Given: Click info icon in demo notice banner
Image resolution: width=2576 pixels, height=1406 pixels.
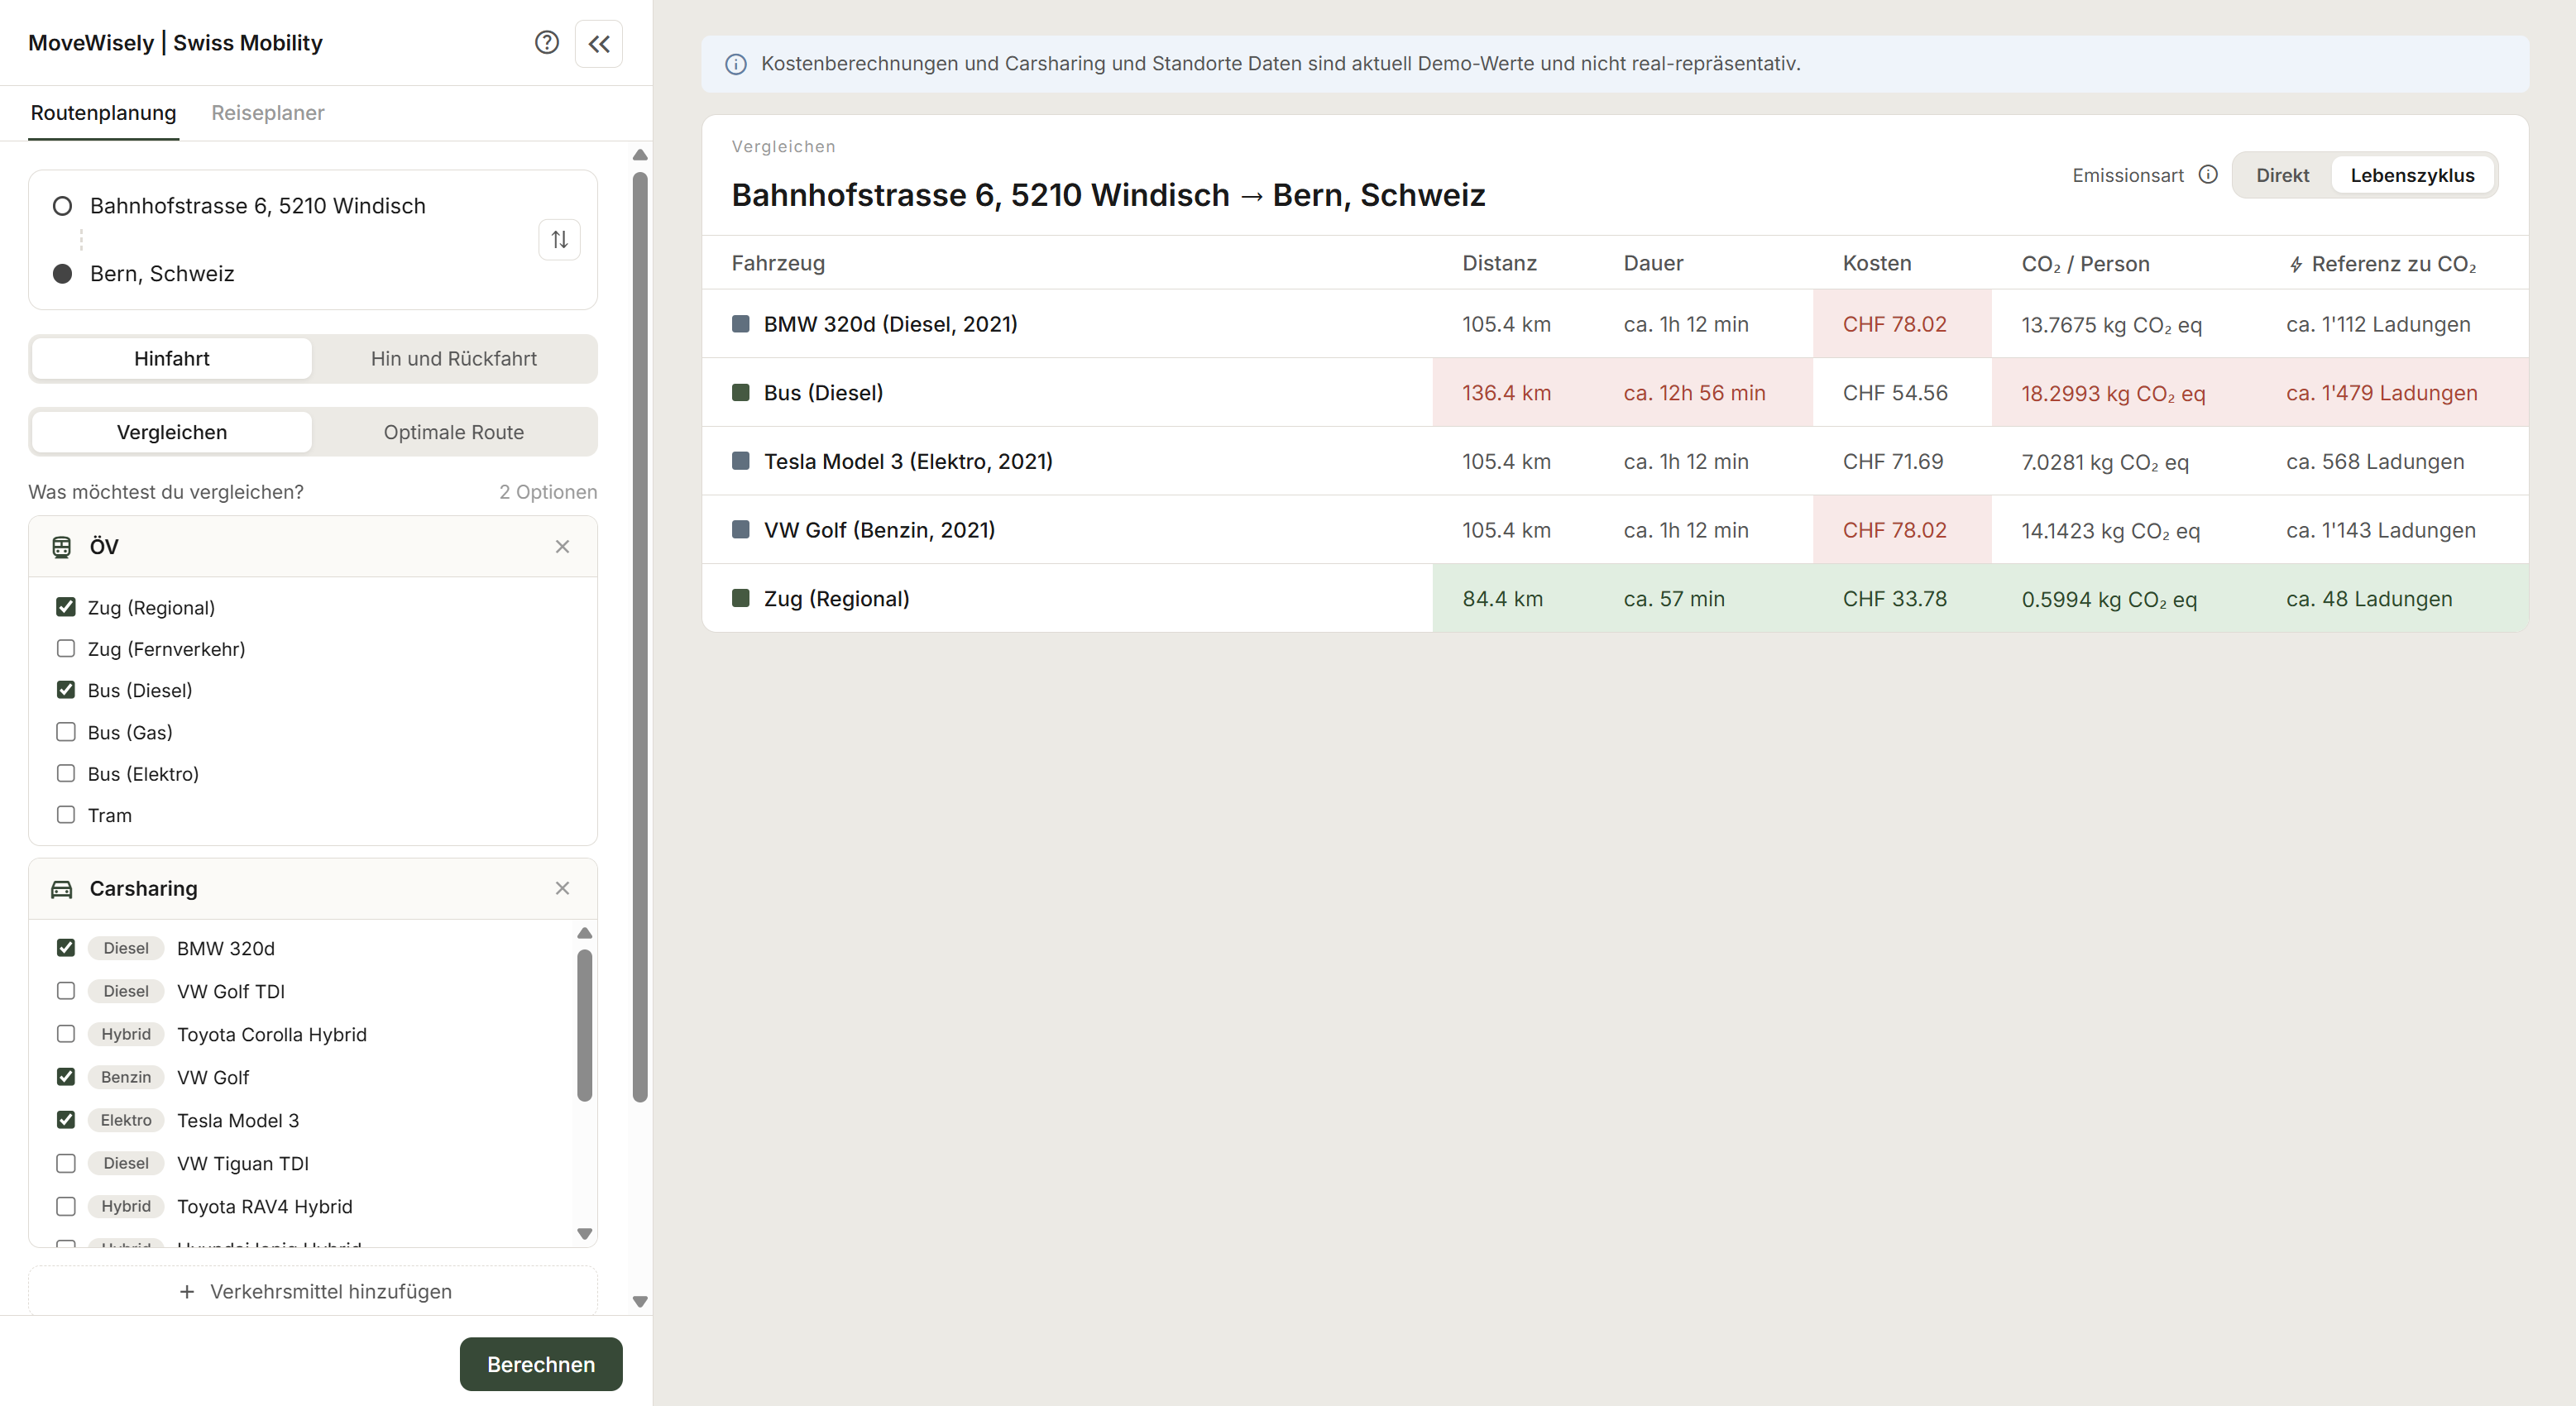Looking at the screenshot, I should click(x=736, y=64).
